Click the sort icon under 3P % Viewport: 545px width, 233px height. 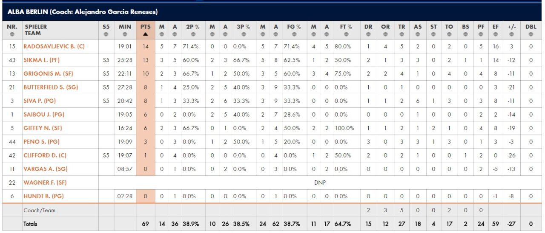[243, 34]
